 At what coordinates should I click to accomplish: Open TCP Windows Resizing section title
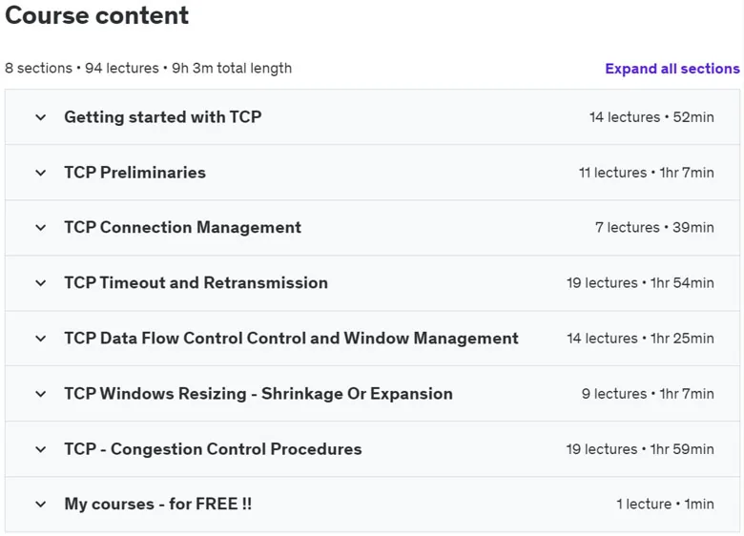pos(258,394)
